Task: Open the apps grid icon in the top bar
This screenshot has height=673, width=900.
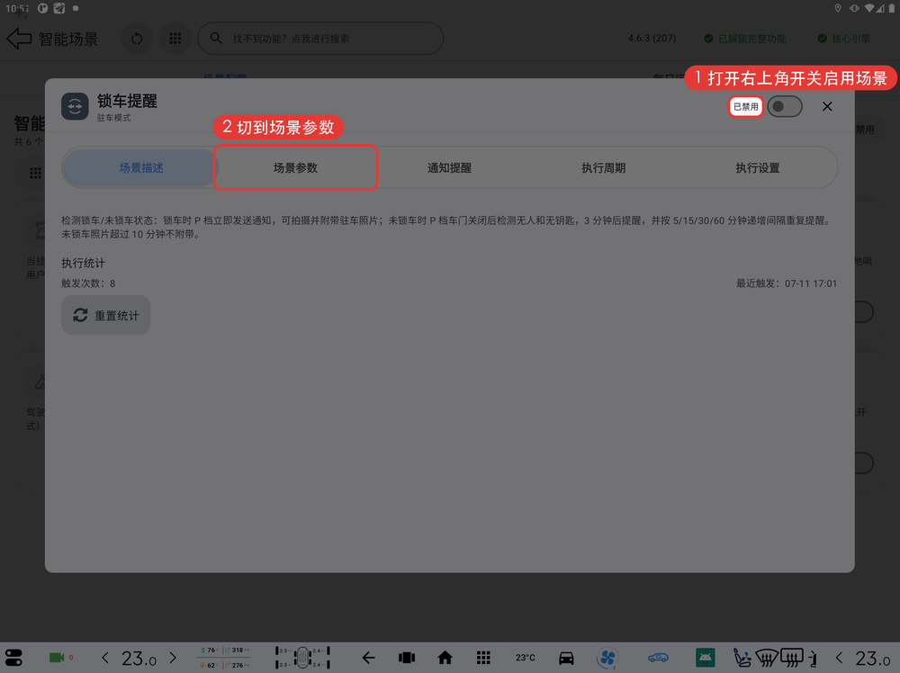Action: pos(175,39)
